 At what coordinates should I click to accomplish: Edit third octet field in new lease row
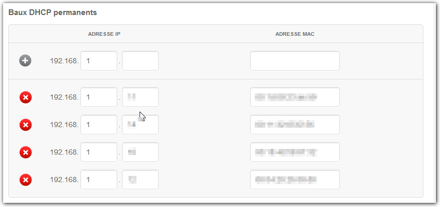coord(99,61)
